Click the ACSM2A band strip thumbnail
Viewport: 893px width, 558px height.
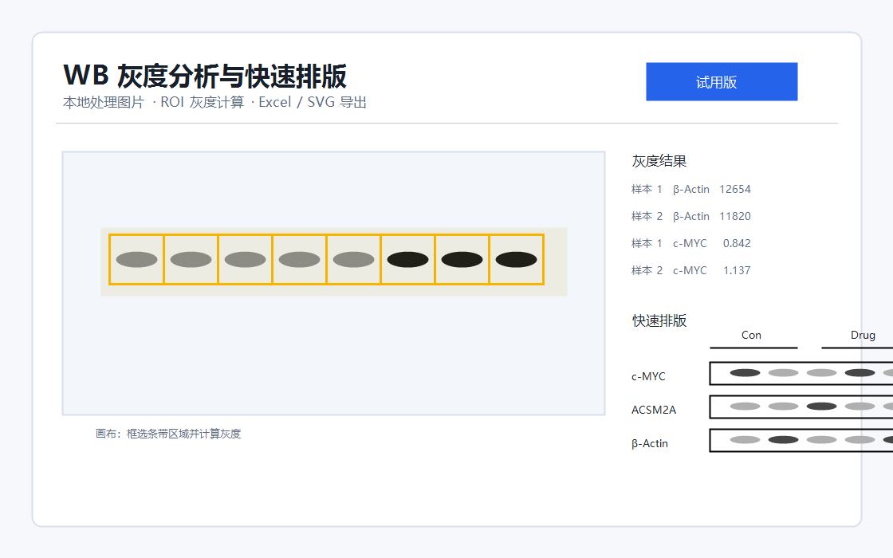point(801,407)
